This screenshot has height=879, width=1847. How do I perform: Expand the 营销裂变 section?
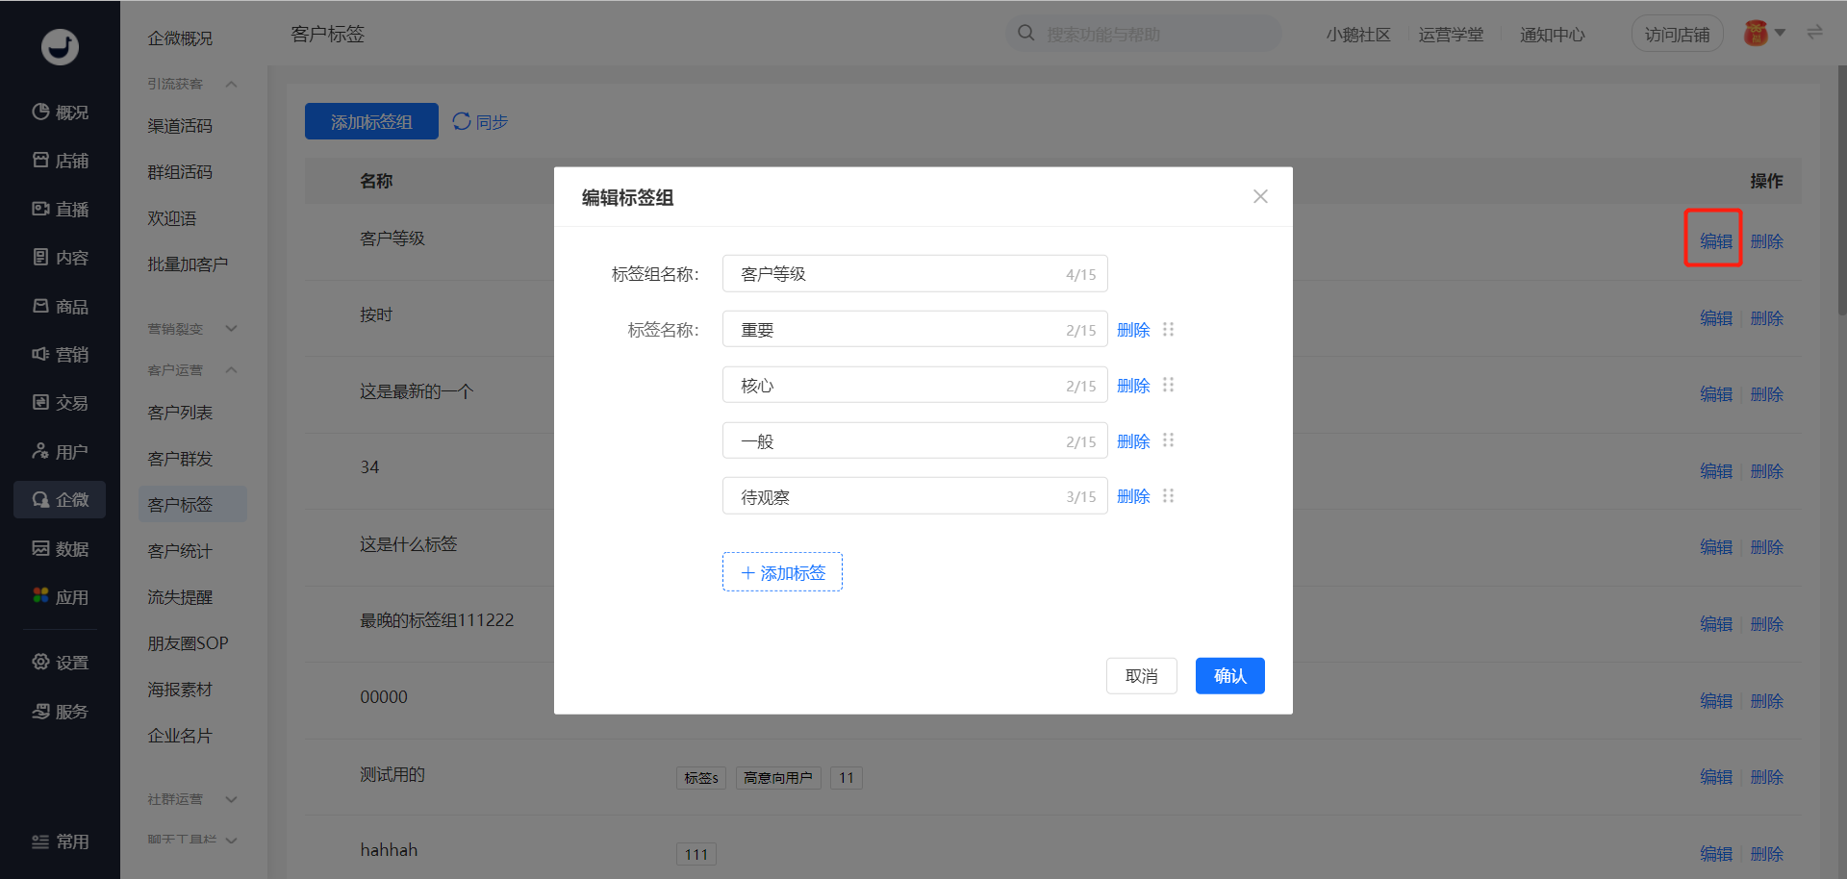point(232,328)
